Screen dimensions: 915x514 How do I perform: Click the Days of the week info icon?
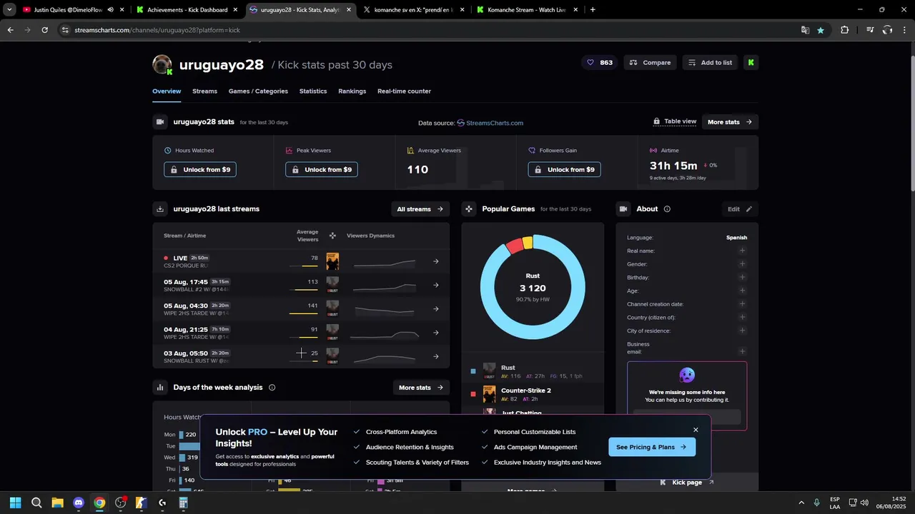272,388
